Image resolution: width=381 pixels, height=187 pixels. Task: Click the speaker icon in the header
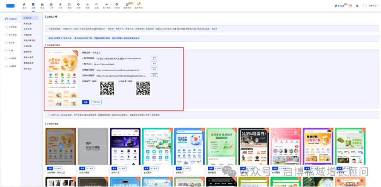(x=357, y=6)
